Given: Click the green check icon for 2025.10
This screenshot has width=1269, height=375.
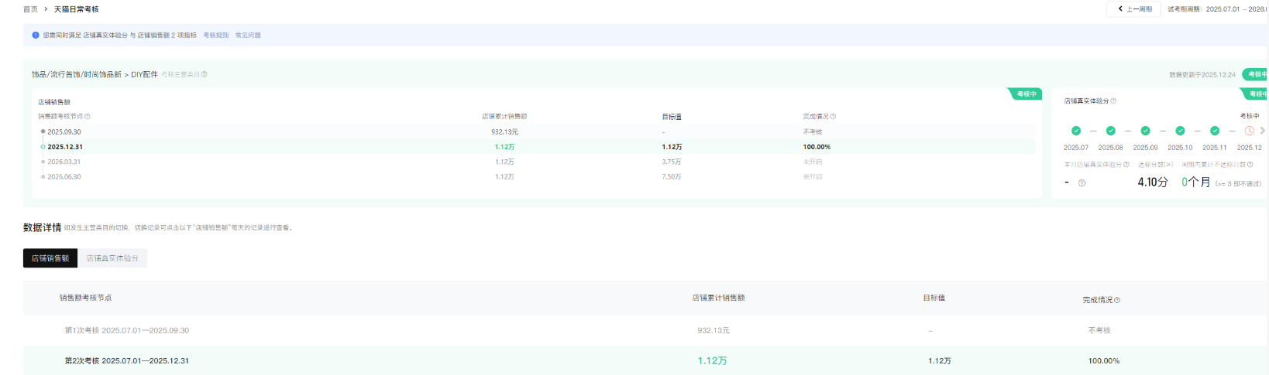Looking at the screenshot, I should click(1180, 131).
